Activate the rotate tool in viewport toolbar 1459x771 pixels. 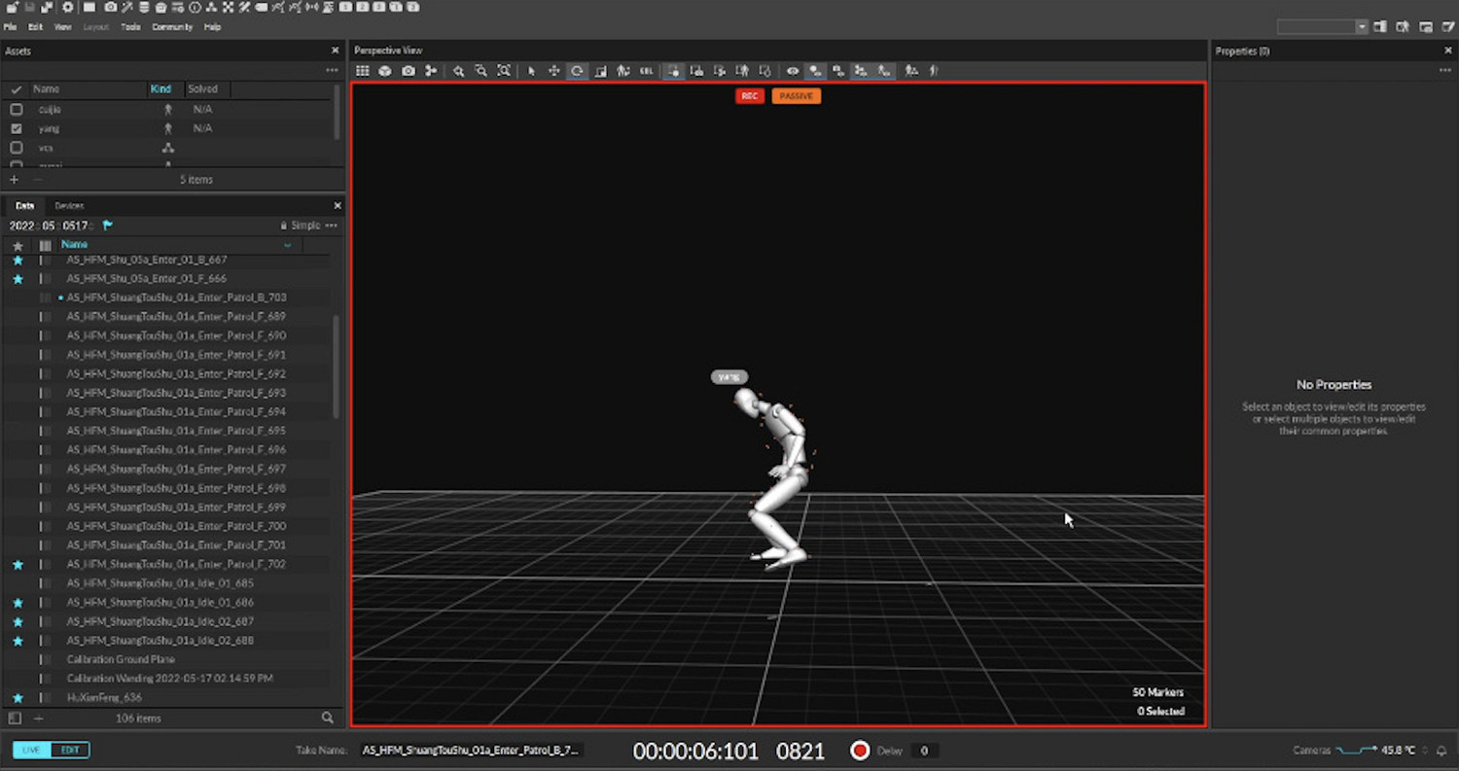click(577, 71)
